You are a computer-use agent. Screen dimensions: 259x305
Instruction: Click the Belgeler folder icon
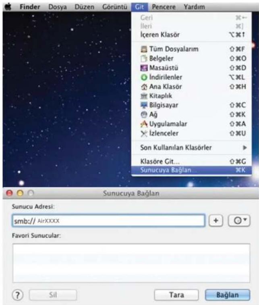click(x=144, y=58)
